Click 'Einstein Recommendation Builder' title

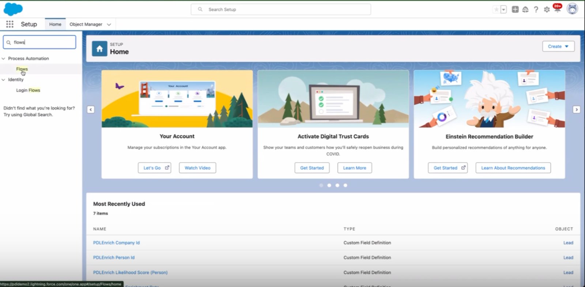coord(489,136)
